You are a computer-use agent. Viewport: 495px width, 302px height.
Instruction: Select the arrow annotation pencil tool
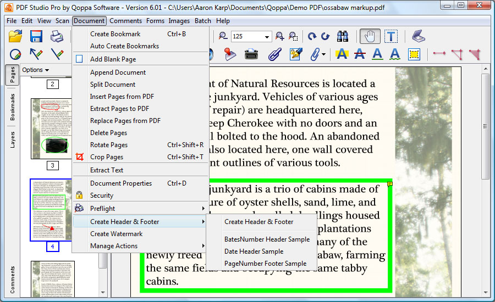coord(36,54)
